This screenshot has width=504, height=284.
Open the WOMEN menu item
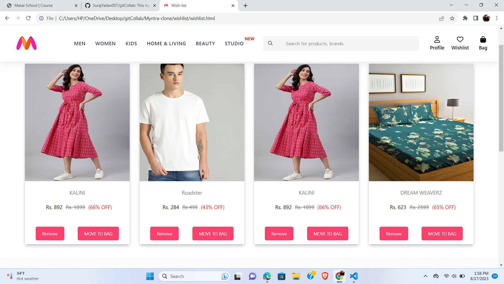105,43
